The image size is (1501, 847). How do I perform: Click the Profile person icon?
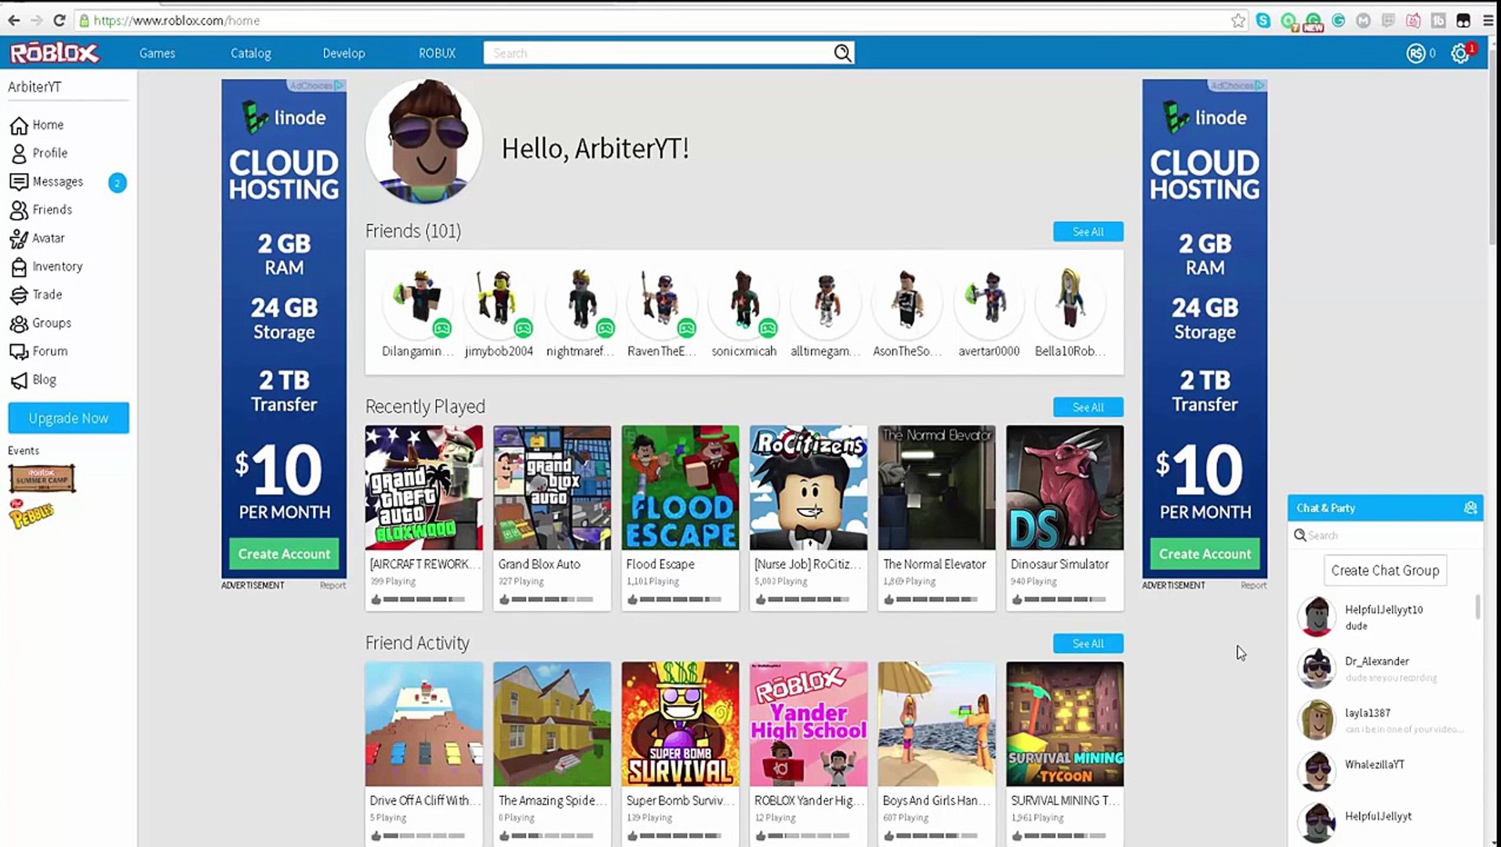19,154
